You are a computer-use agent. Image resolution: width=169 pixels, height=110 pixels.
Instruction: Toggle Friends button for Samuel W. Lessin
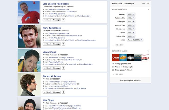click(48, 92)
